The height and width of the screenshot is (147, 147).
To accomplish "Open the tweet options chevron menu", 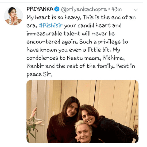I will (136, 10).
